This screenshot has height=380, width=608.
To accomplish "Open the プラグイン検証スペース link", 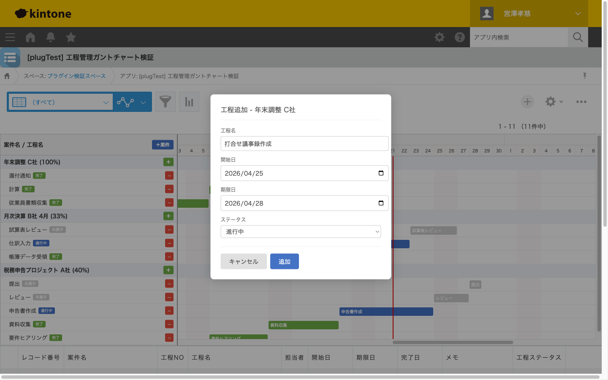I will 76,76.
